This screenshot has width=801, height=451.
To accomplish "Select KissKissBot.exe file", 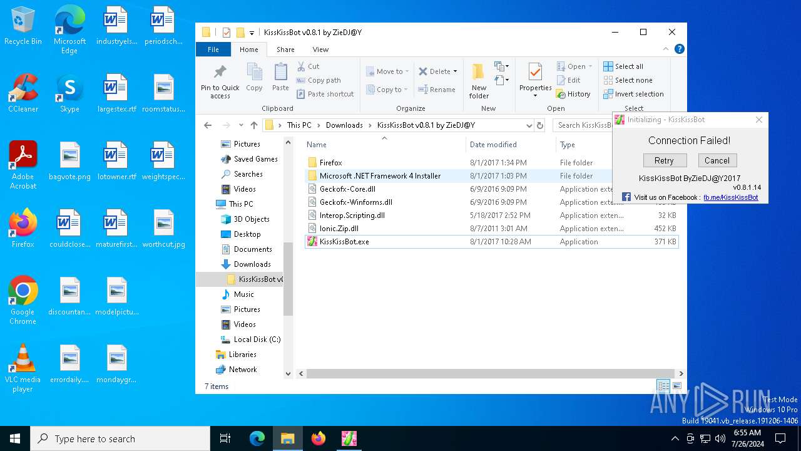I will pyautogui.click(x=491, y=242).
